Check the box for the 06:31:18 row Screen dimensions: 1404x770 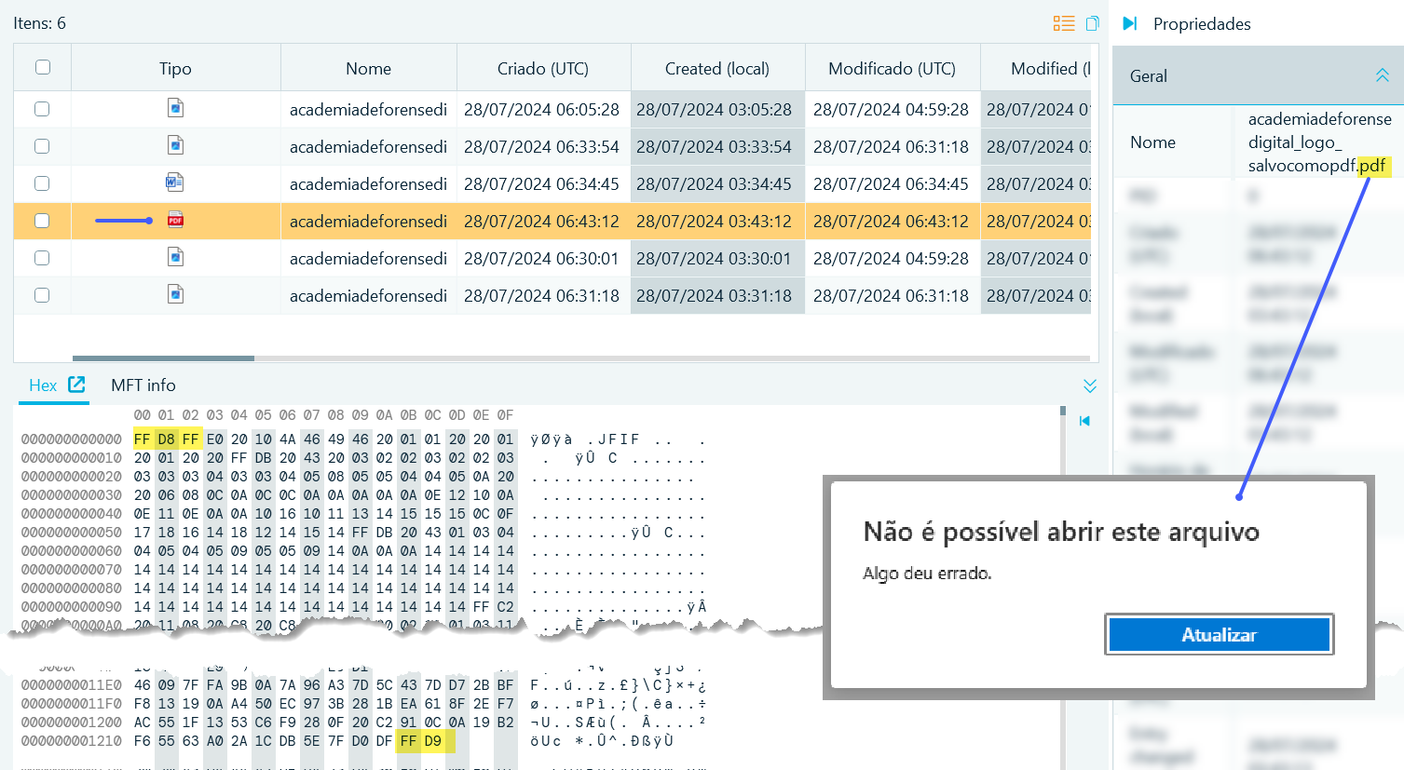(x=42, y=295)
